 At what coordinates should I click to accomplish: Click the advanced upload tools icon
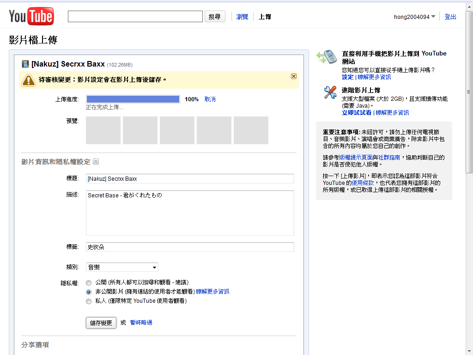[330, 92]
